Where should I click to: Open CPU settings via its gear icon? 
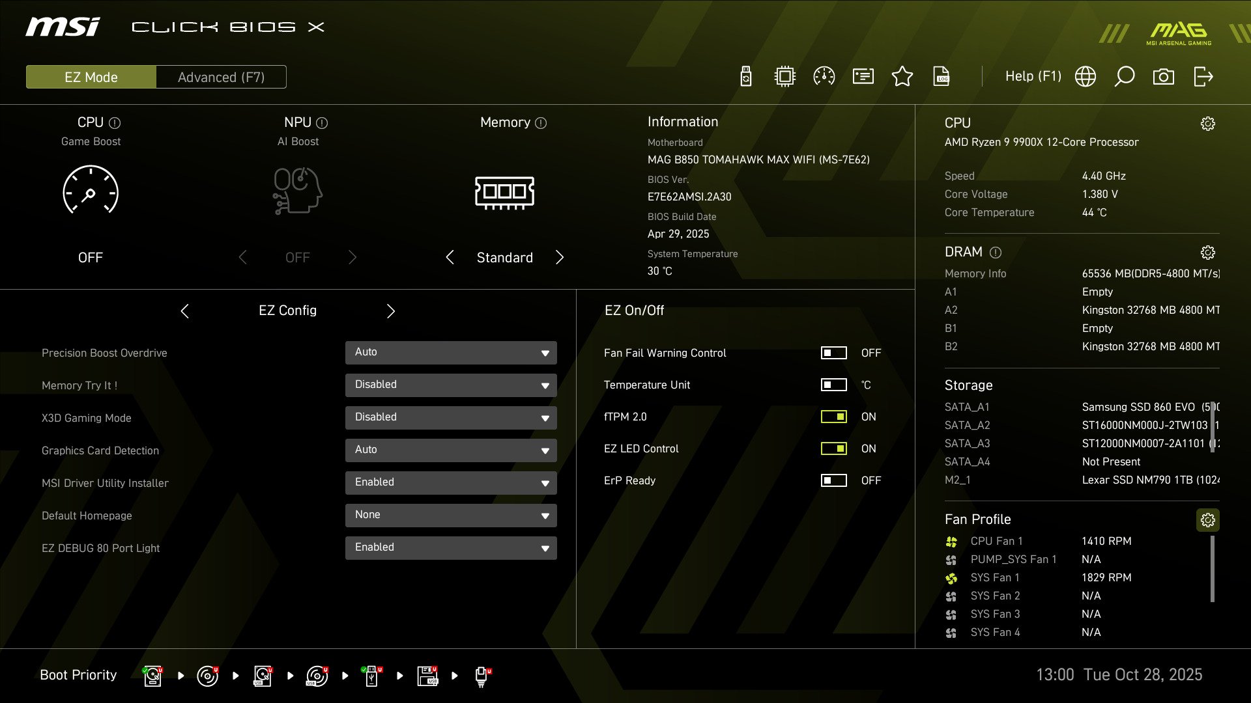pyautogui.click(x=1209, y=122)
